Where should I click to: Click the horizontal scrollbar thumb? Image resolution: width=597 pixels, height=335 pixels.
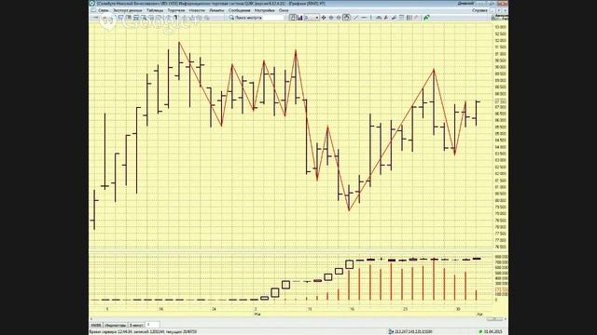click(494, 319)
